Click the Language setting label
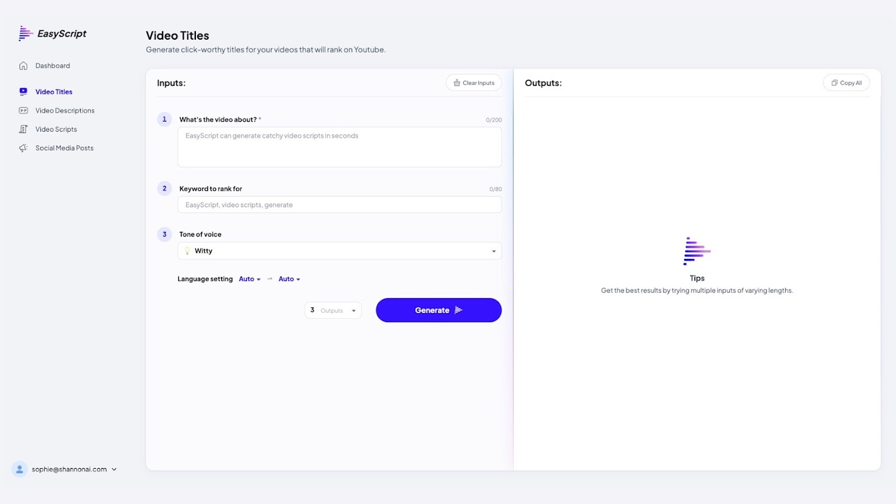The width and height of the screenshot is (896, 504). point(205,279)
